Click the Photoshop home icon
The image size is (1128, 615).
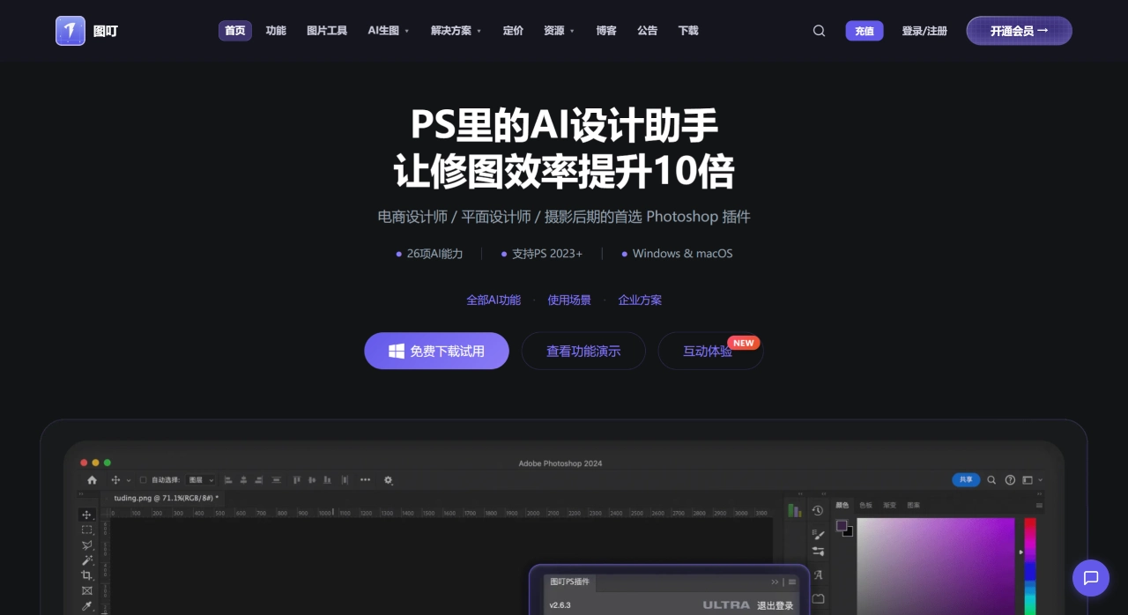[x=92, y=480]
